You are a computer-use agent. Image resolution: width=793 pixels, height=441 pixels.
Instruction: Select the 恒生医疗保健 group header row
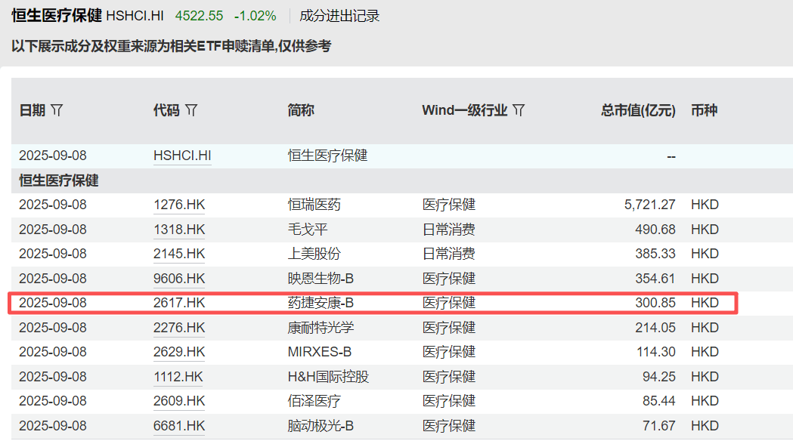[x=58, y=180]
